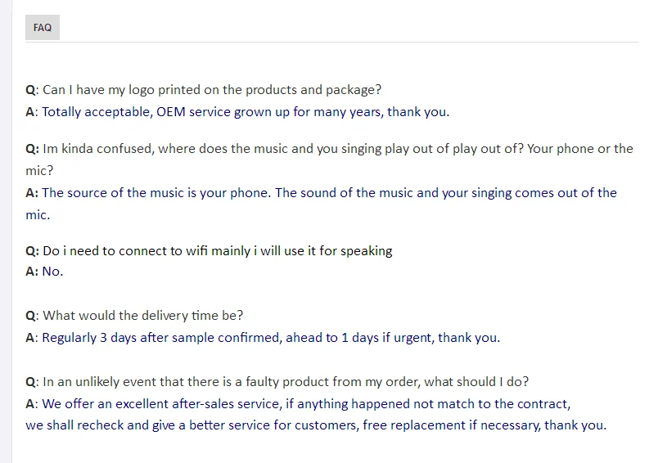Click the delivery time question
The image size is (649, 463).
142,315
